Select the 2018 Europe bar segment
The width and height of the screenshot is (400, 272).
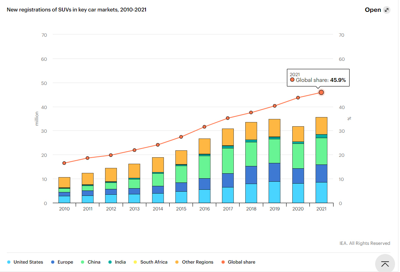(x=251, y=175)
